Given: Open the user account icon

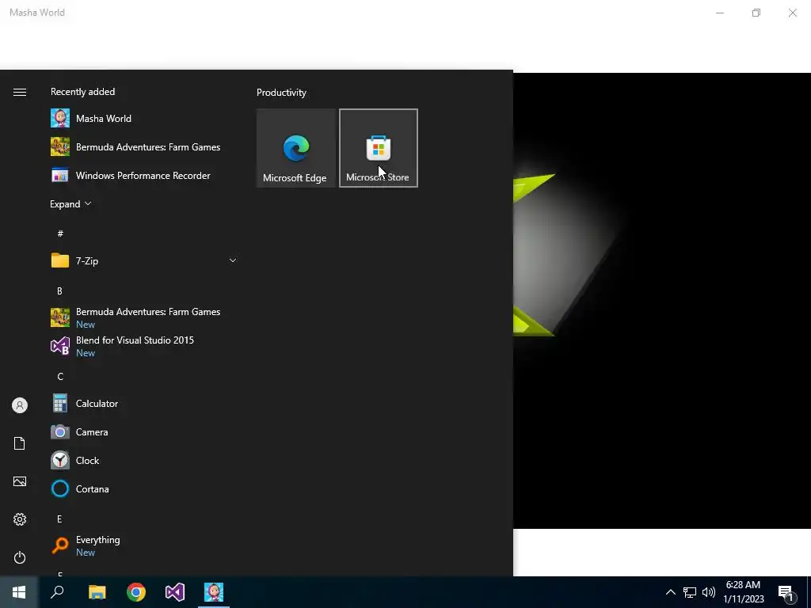Looking at the screenshot, I should click(x=20, y=405).
